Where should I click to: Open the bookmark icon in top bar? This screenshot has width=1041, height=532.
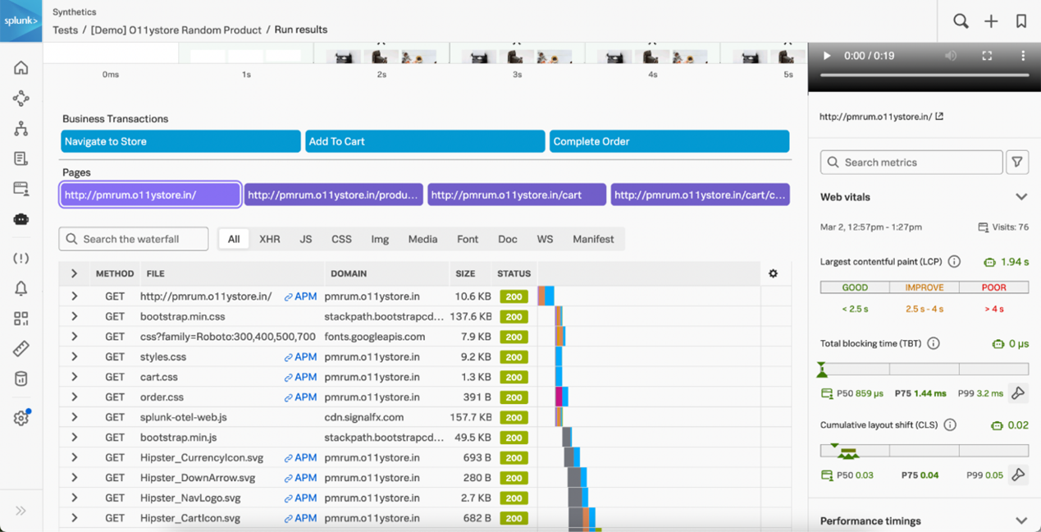coord(1021,21)
